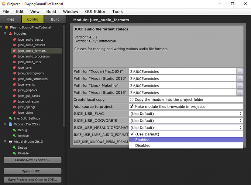Click the Visual Studio 2013 exporter icon
This screenshot has height=185, width=251.
tap(11, 141)
